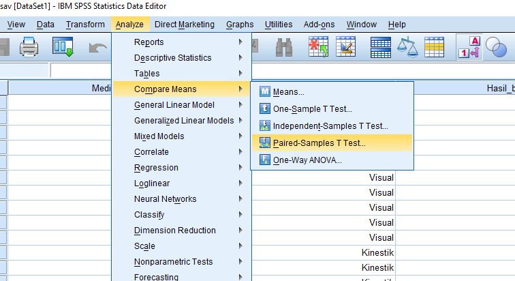Open the Utilities menu
The image size is (515, 281).
pos(279,25)
